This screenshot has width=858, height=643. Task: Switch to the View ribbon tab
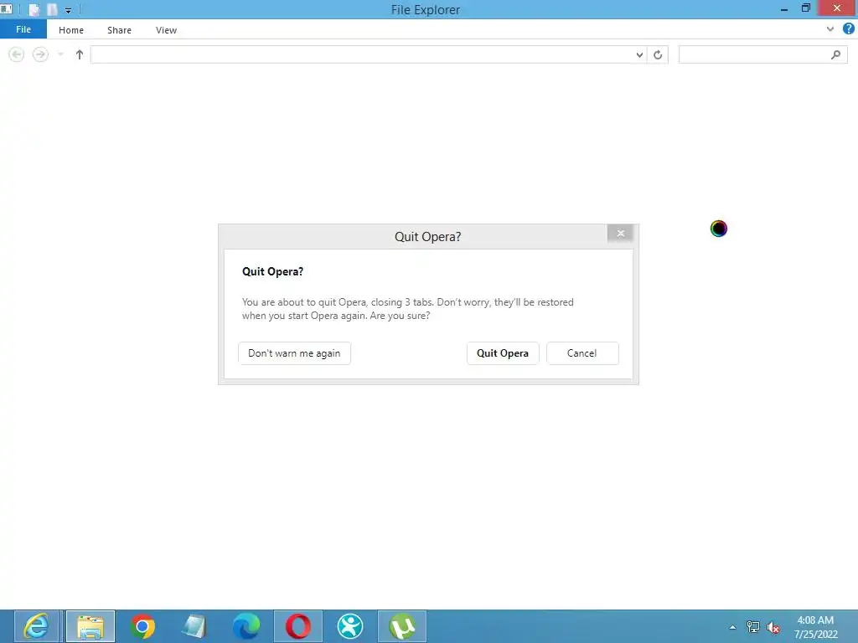167,30
